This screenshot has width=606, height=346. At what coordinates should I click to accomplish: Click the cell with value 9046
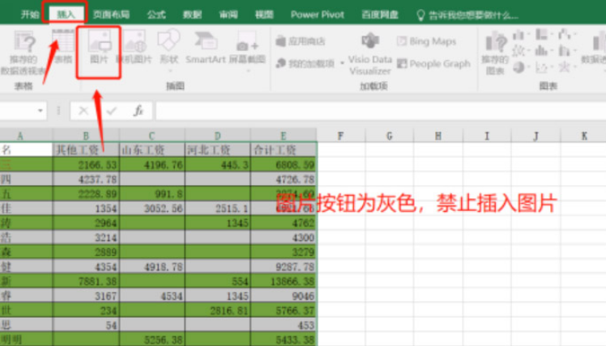click(x=284, y=296)
